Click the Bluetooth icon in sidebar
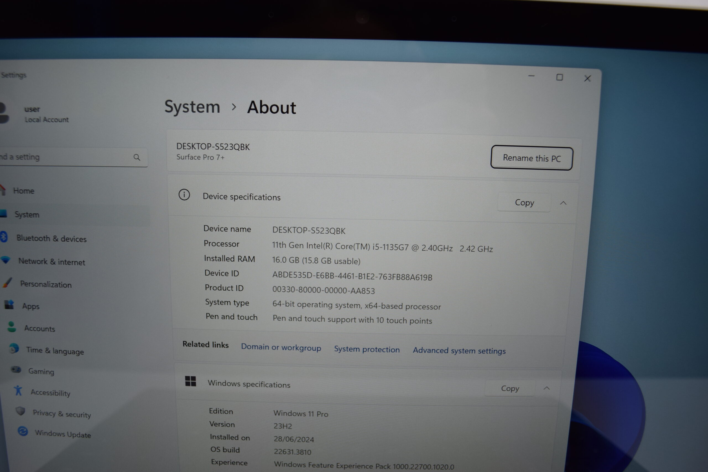Screen dimensions: 708x472 click(4, 237)
